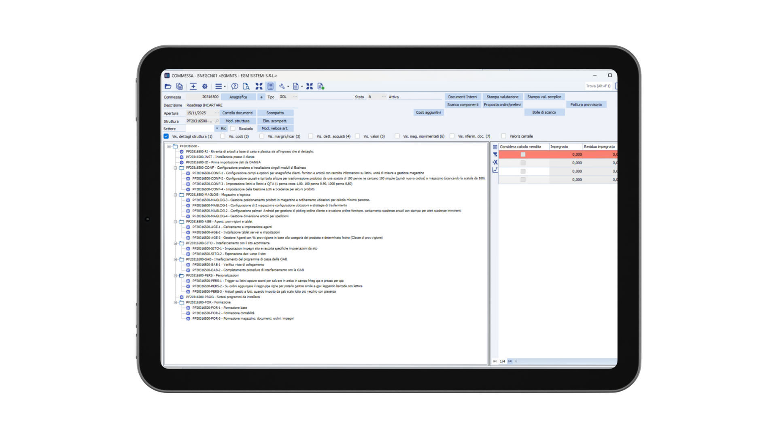Click the gear settings toolbar icon
Viewport: 777px width, 437px height.
(x=205, y=86)
